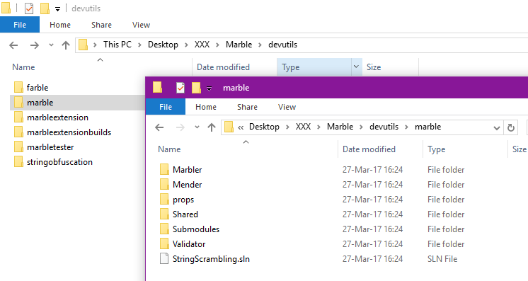528x281 pixels.
Task: Click the StringScrambling.sln file name
Action: (211, 259)
